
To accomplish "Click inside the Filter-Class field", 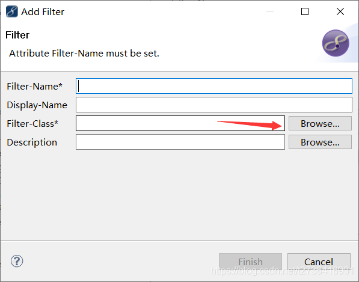I will click(x=180, y=123).
